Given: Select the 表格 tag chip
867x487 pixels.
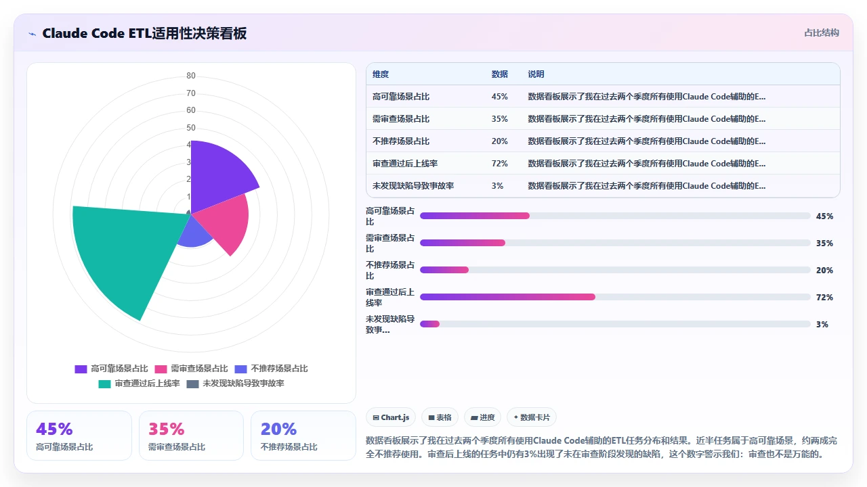Looking at the screenshot, I should click(440, 418).
